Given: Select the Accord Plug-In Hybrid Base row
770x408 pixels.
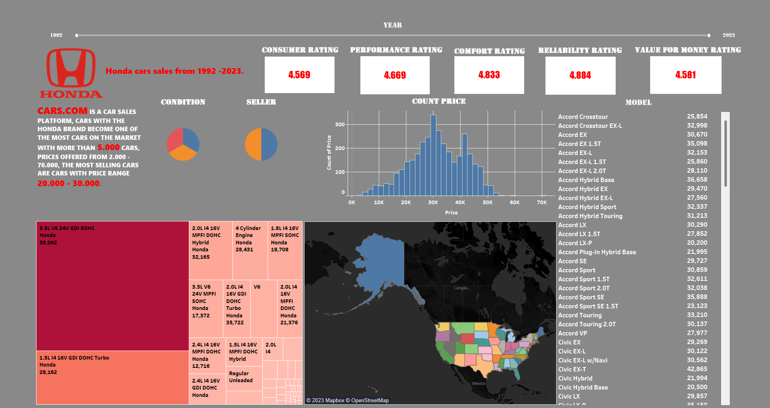Looking at the screenshot, I should pos(632,252).
